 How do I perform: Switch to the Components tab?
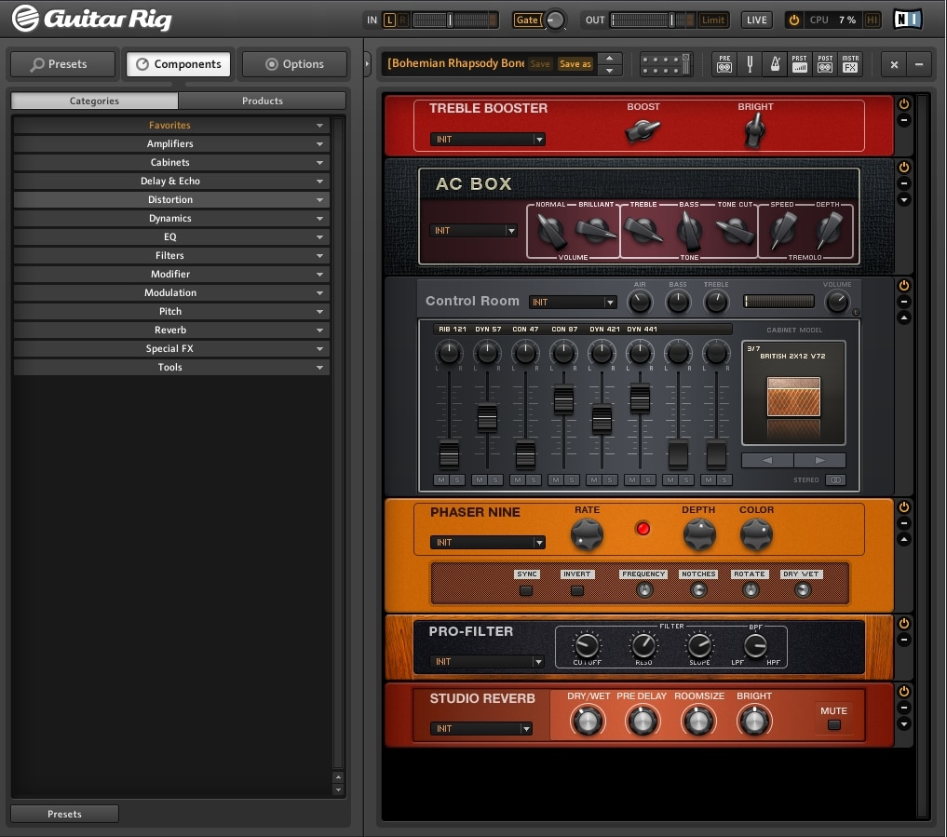[178, 64]
